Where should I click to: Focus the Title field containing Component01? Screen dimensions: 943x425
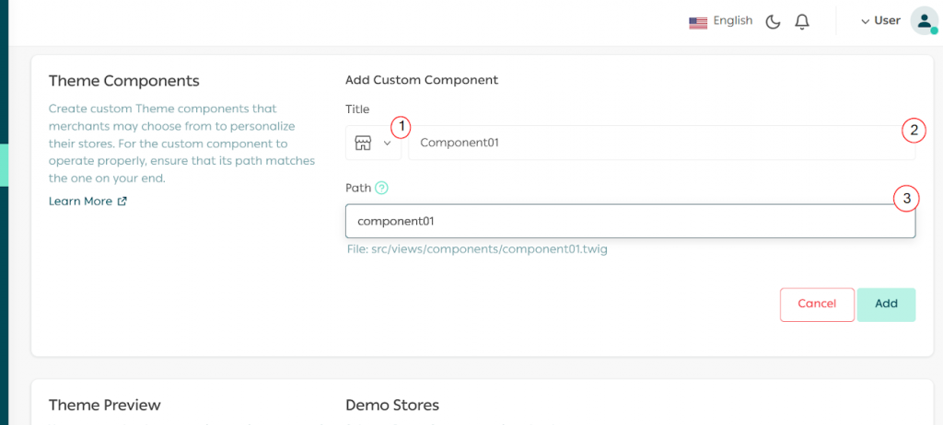point(645,143)
